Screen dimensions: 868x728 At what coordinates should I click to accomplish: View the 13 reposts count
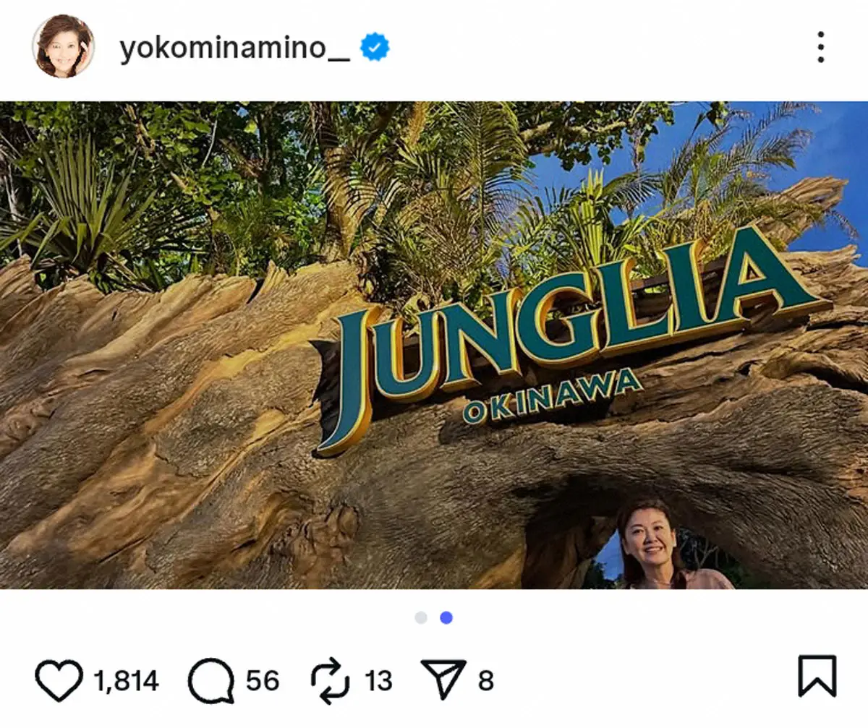[378, 680]
